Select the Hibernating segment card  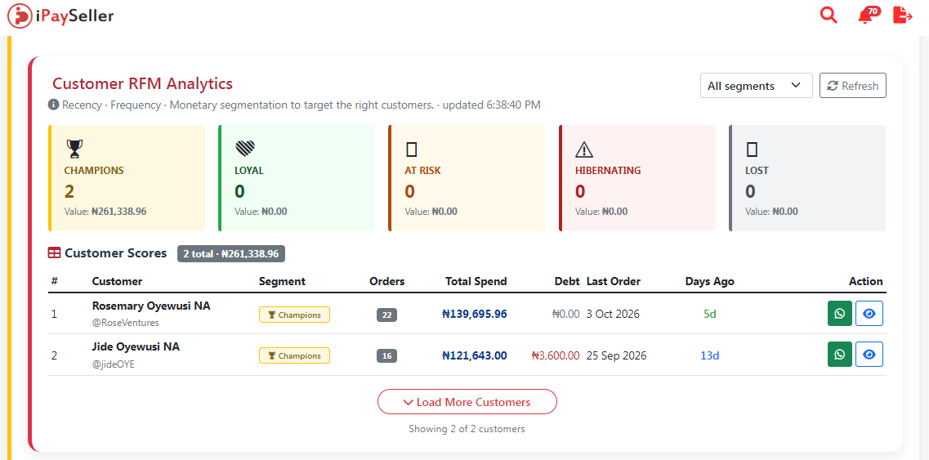[637, 178]
